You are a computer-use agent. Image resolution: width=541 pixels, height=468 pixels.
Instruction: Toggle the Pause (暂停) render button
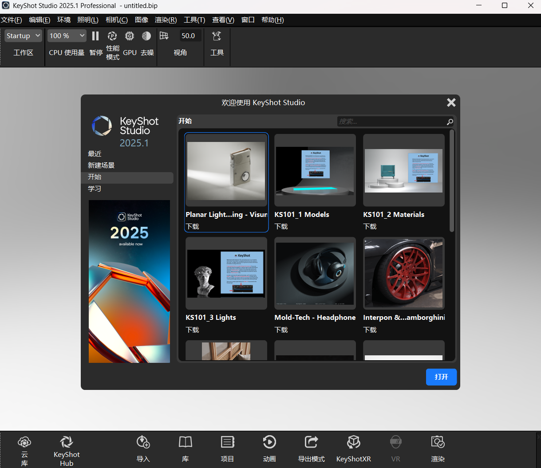[x=95, y=36]
